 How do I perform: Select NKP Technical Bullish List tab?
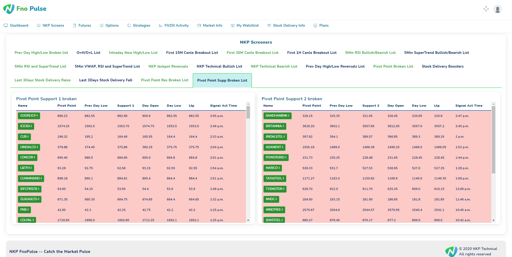(x=219, y=67)
